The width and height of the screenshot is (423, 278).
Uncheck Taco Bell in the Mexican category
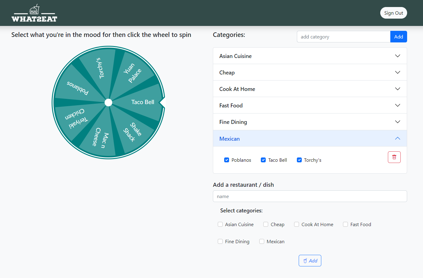tap(263, 160)
